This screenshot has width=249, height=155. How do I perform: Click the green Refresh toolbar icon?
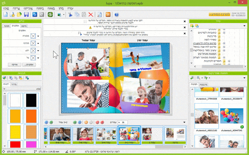click(51, 15)
